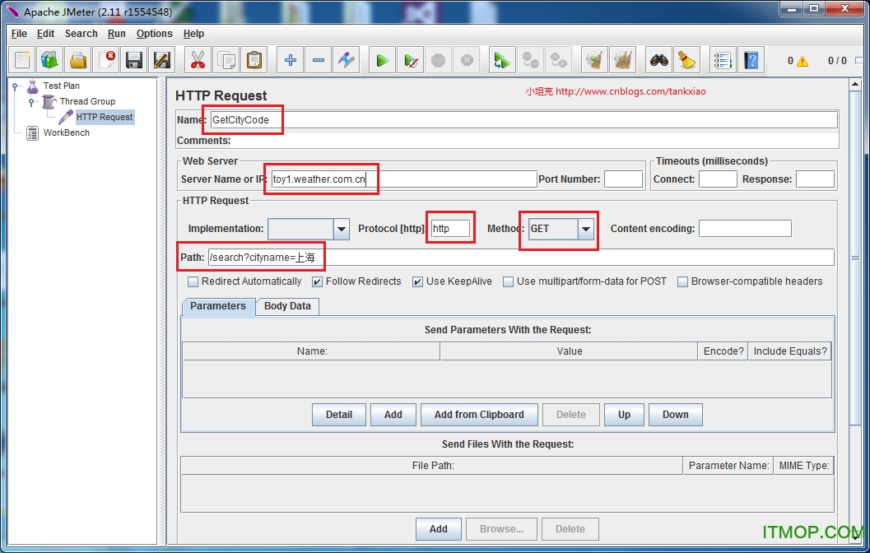Click the Toggle toolbar wand icon
870x553 pixels.
(x=347, y=60)
